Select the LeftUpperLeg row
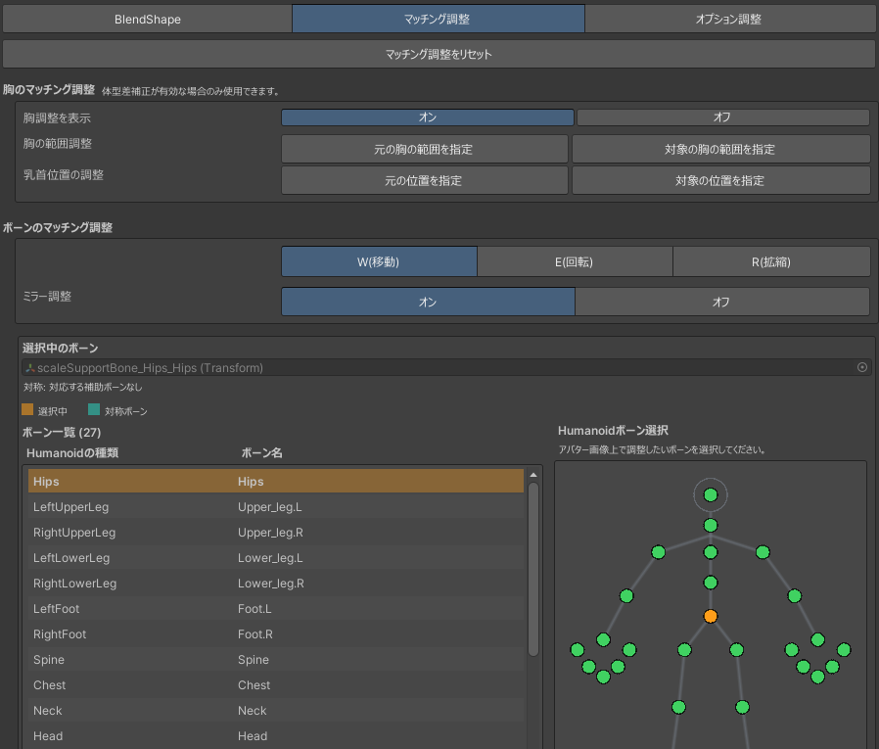The height and width of the screenshot is (749, 879). 276,507
